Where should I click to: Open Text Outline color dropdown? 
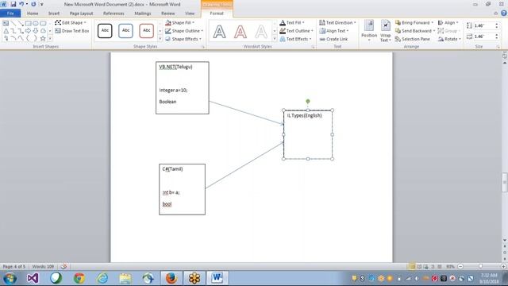click(x=296, y=31)
